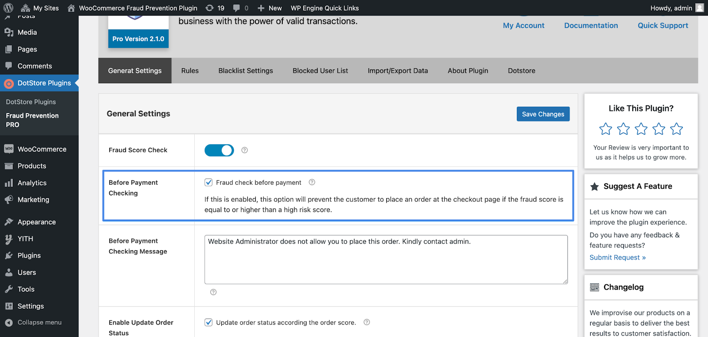Image resolution: width=708 pixels, height=337 pixels.
Task: Open the My Account link
Action: click(x=523, y=25)
